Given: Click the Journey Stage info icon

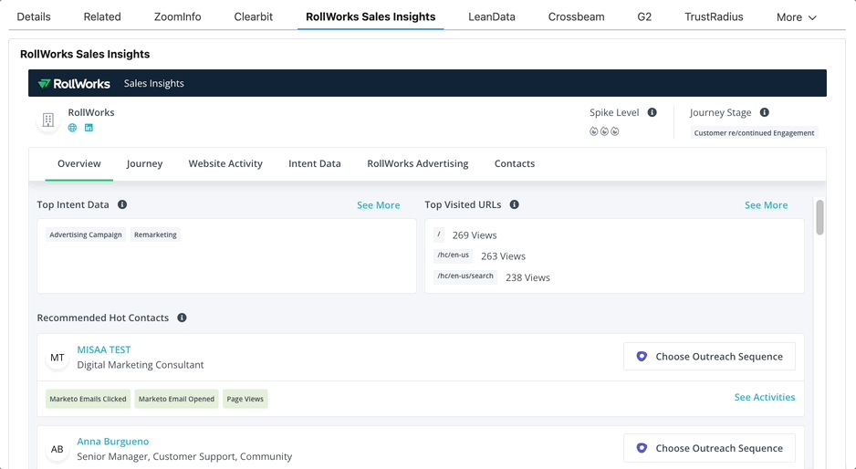Looking at the screenshot, I should (765, 112).
